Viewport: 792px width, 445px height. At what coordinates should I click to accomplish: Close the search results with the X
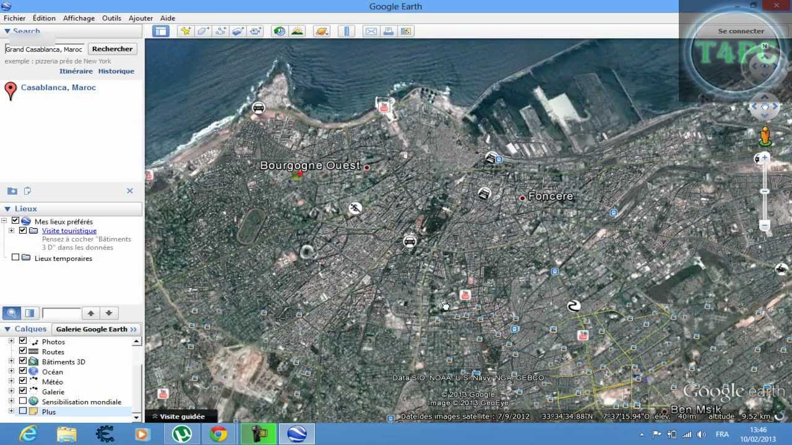[x=130, y=191]
